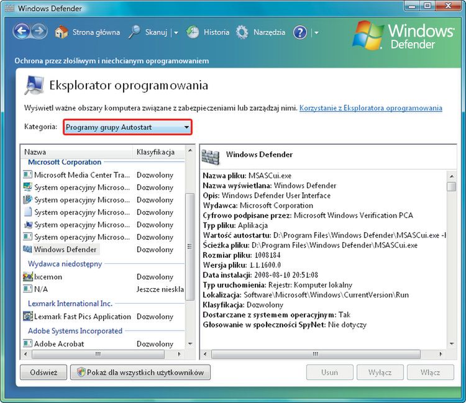Click the Forward arrow button
466x403 pixels.
coord(39,31)
